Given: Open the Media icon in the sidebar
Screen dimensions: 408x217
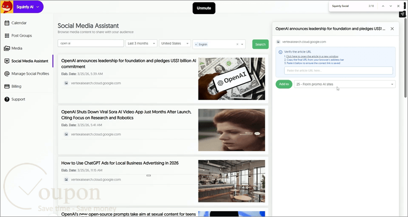Looking at the screenshot, I should click(x=7, y=48).
